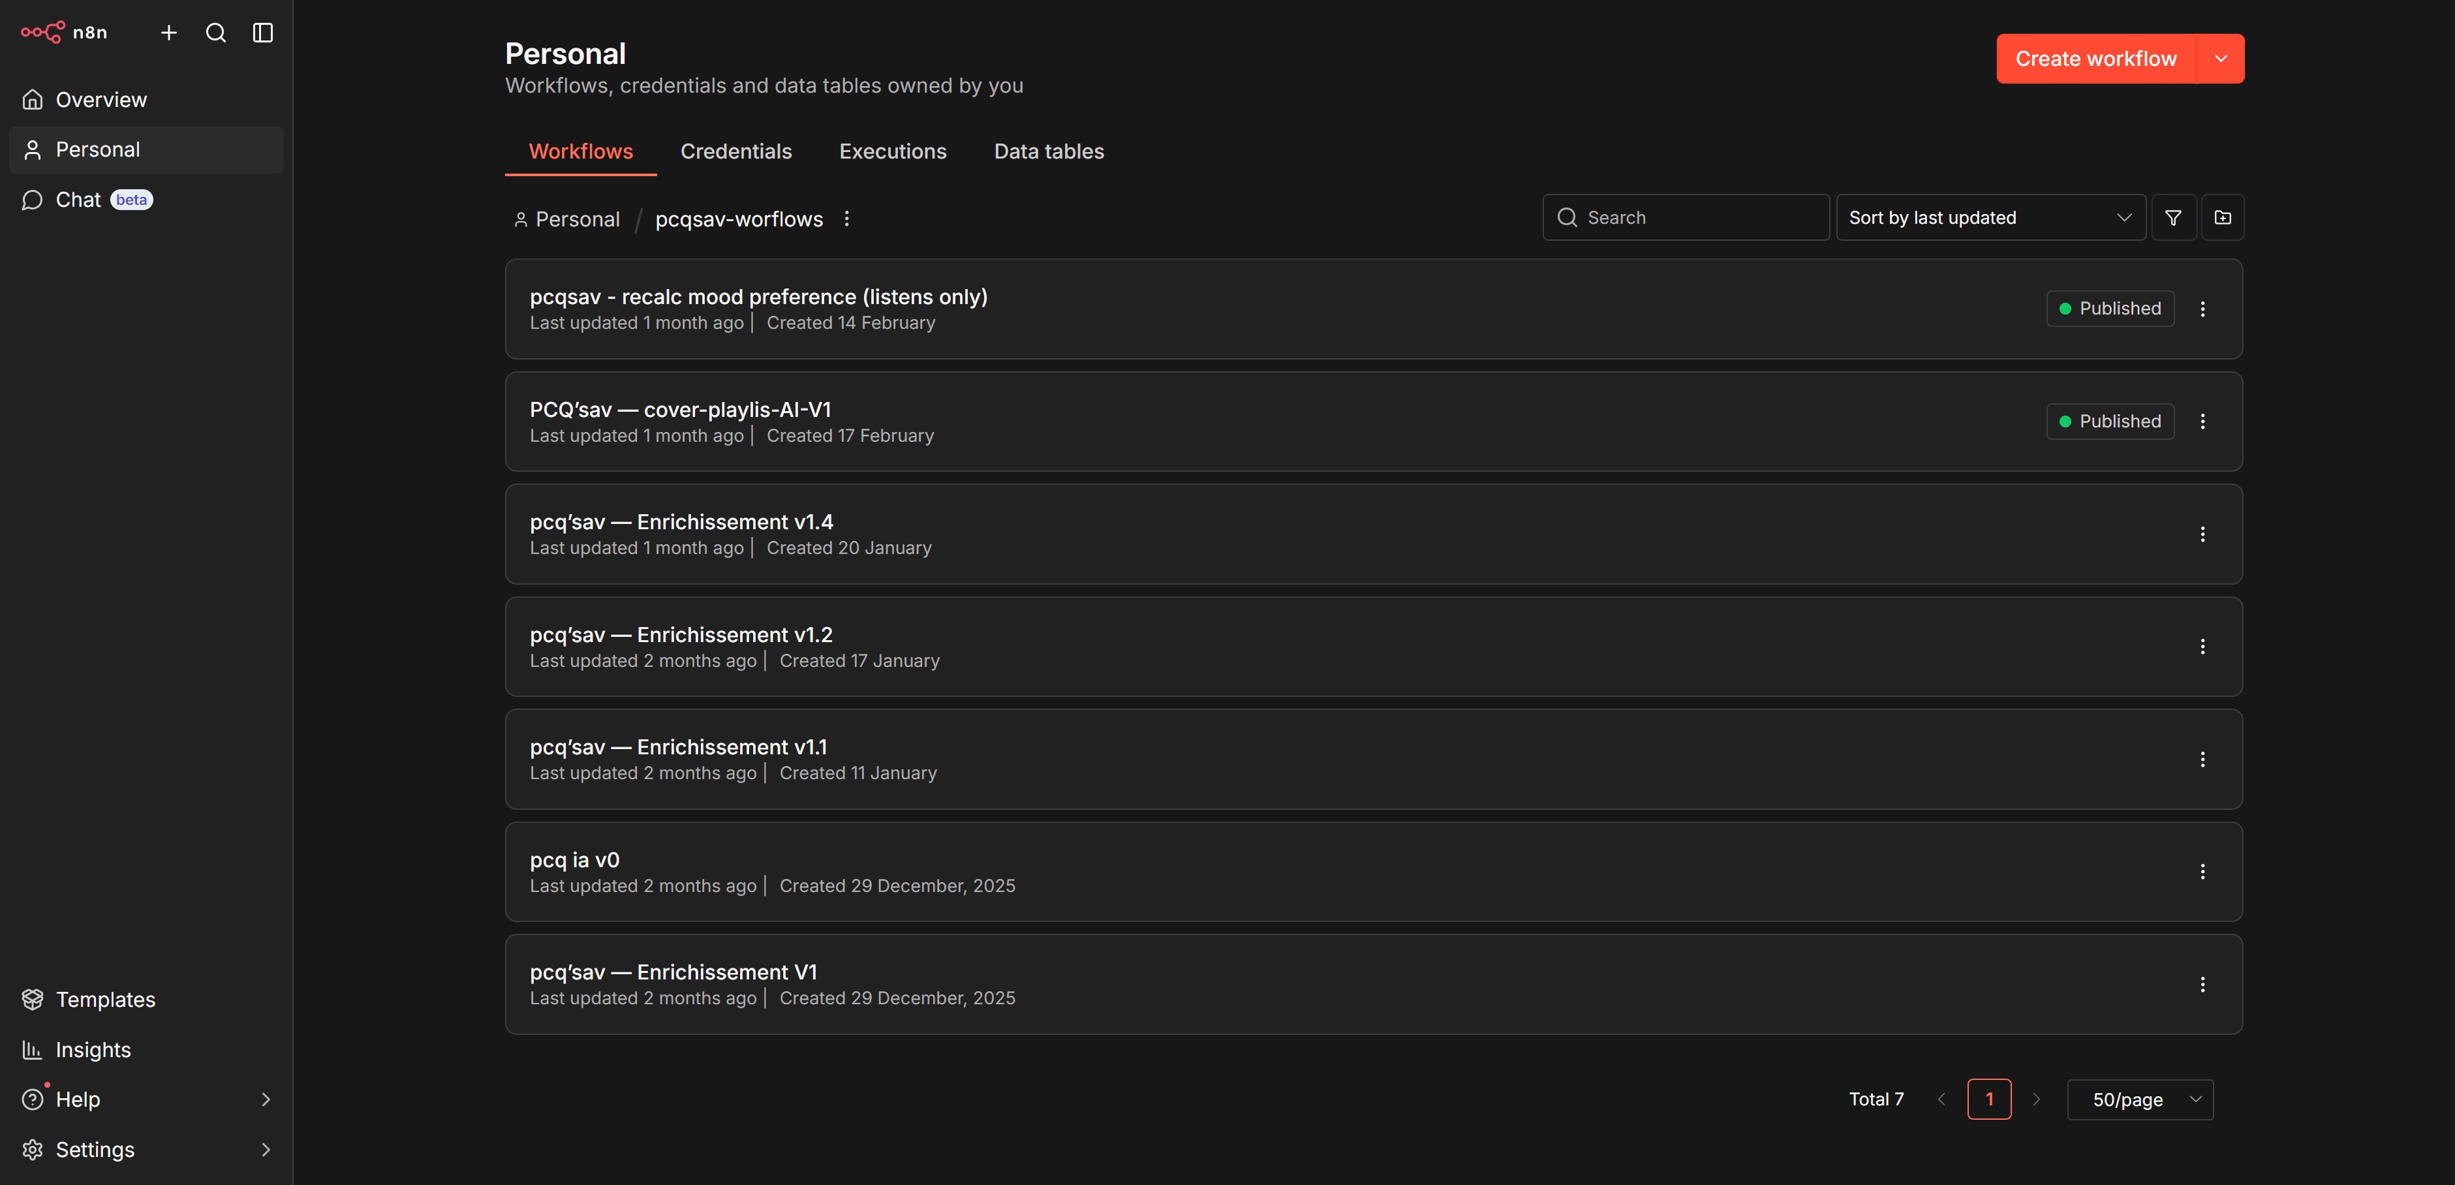Click the workflow search field
This screenshot has height=1185, width=2455.
point(1685,217)
